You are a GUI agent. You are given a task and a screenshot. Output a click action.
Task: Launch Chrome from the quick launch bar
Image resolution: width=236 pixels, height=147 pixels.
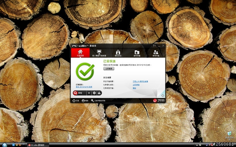coord(17,145)
